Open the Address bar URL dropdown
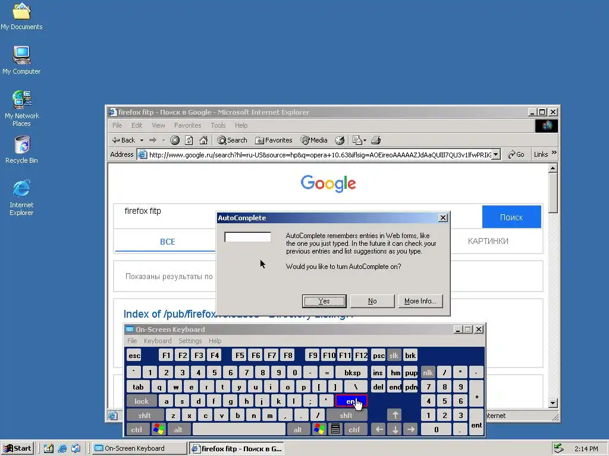 click(496, 155)
